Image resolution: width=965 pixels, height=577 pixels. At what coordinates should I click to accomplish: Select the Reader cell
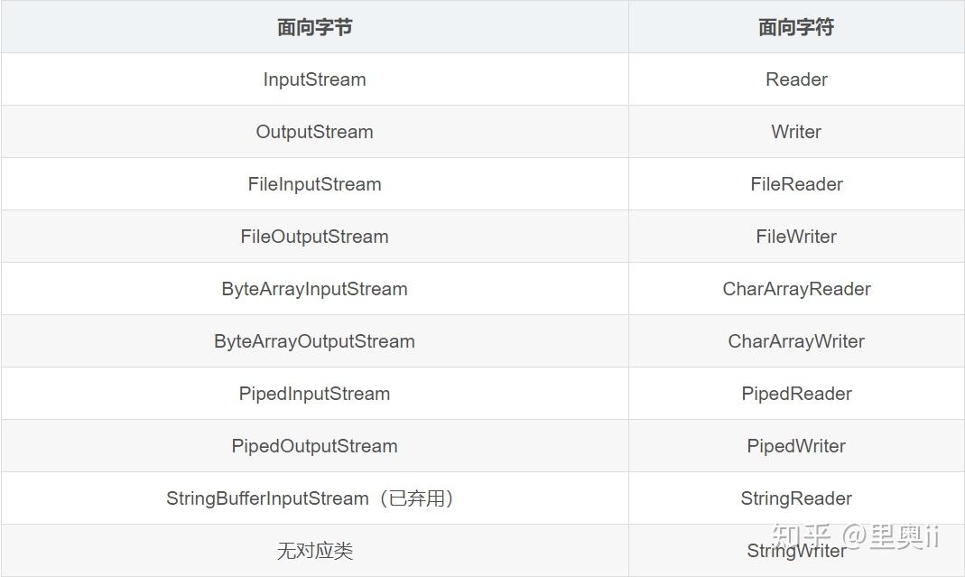796,79
